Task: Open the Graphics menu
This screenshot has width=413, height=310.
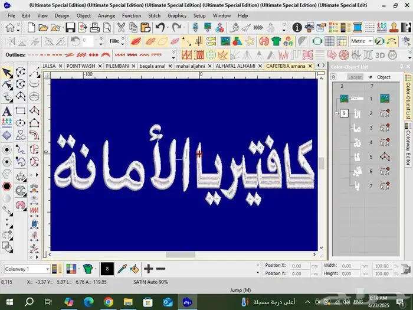Action: tap(177, 15)
